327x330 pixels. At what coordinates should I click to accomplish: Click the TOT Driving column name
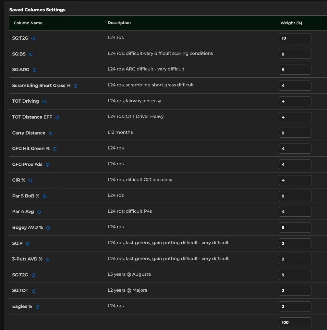pyautogui.click(x=25, y=101)
